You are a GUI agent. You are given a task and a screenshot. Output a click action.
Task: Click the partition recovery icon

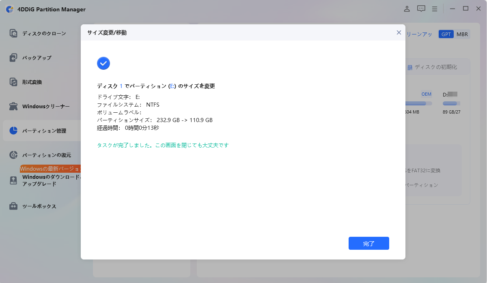[13, 155]
